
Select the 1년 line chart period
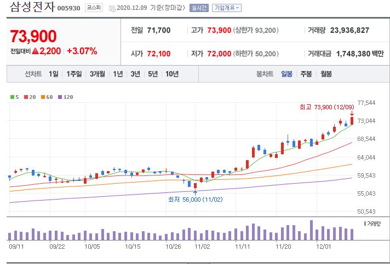(118, 74)
